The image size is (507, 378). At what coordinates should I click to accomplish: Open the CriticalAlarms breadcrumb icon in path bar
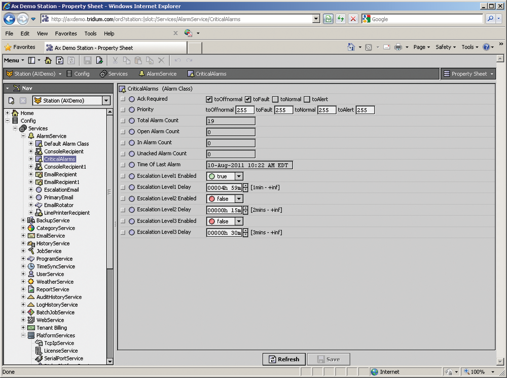pos(191,74)
